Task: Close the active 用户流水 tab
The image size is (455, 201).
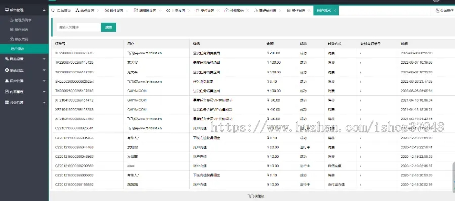Action: 335,11
